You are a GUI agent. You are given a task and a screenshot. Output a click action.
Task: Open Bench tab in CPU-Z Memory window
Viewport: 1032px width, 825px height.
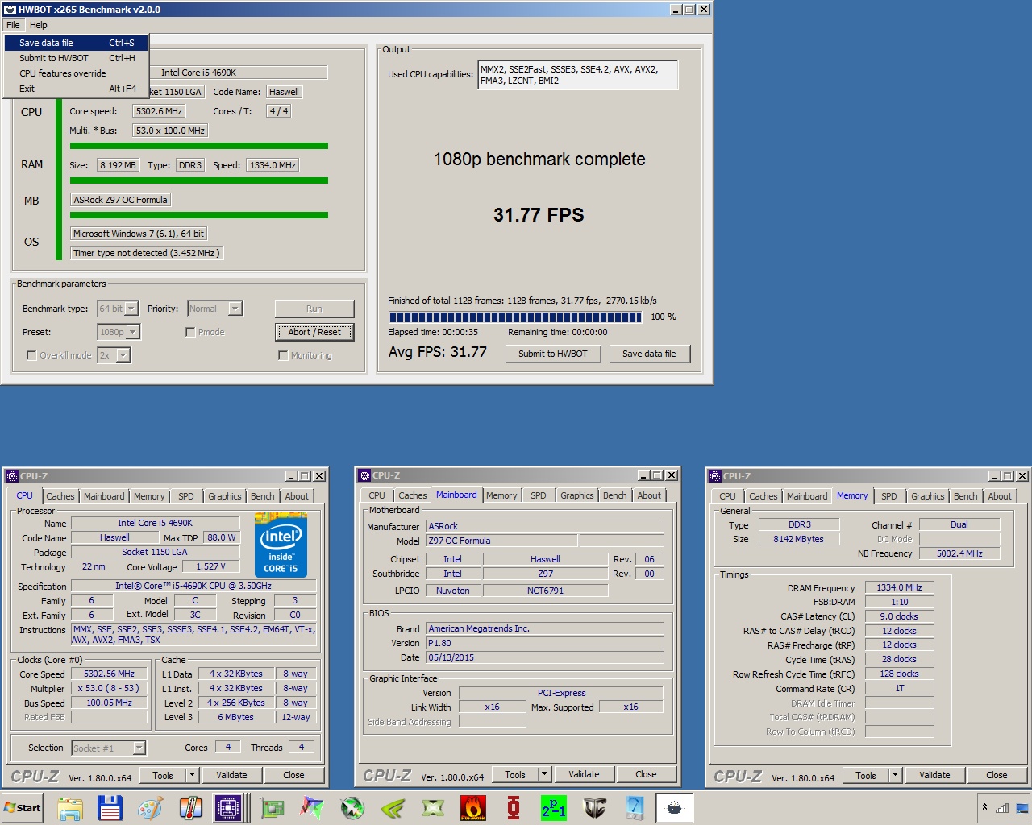click(x=965, y=496)
